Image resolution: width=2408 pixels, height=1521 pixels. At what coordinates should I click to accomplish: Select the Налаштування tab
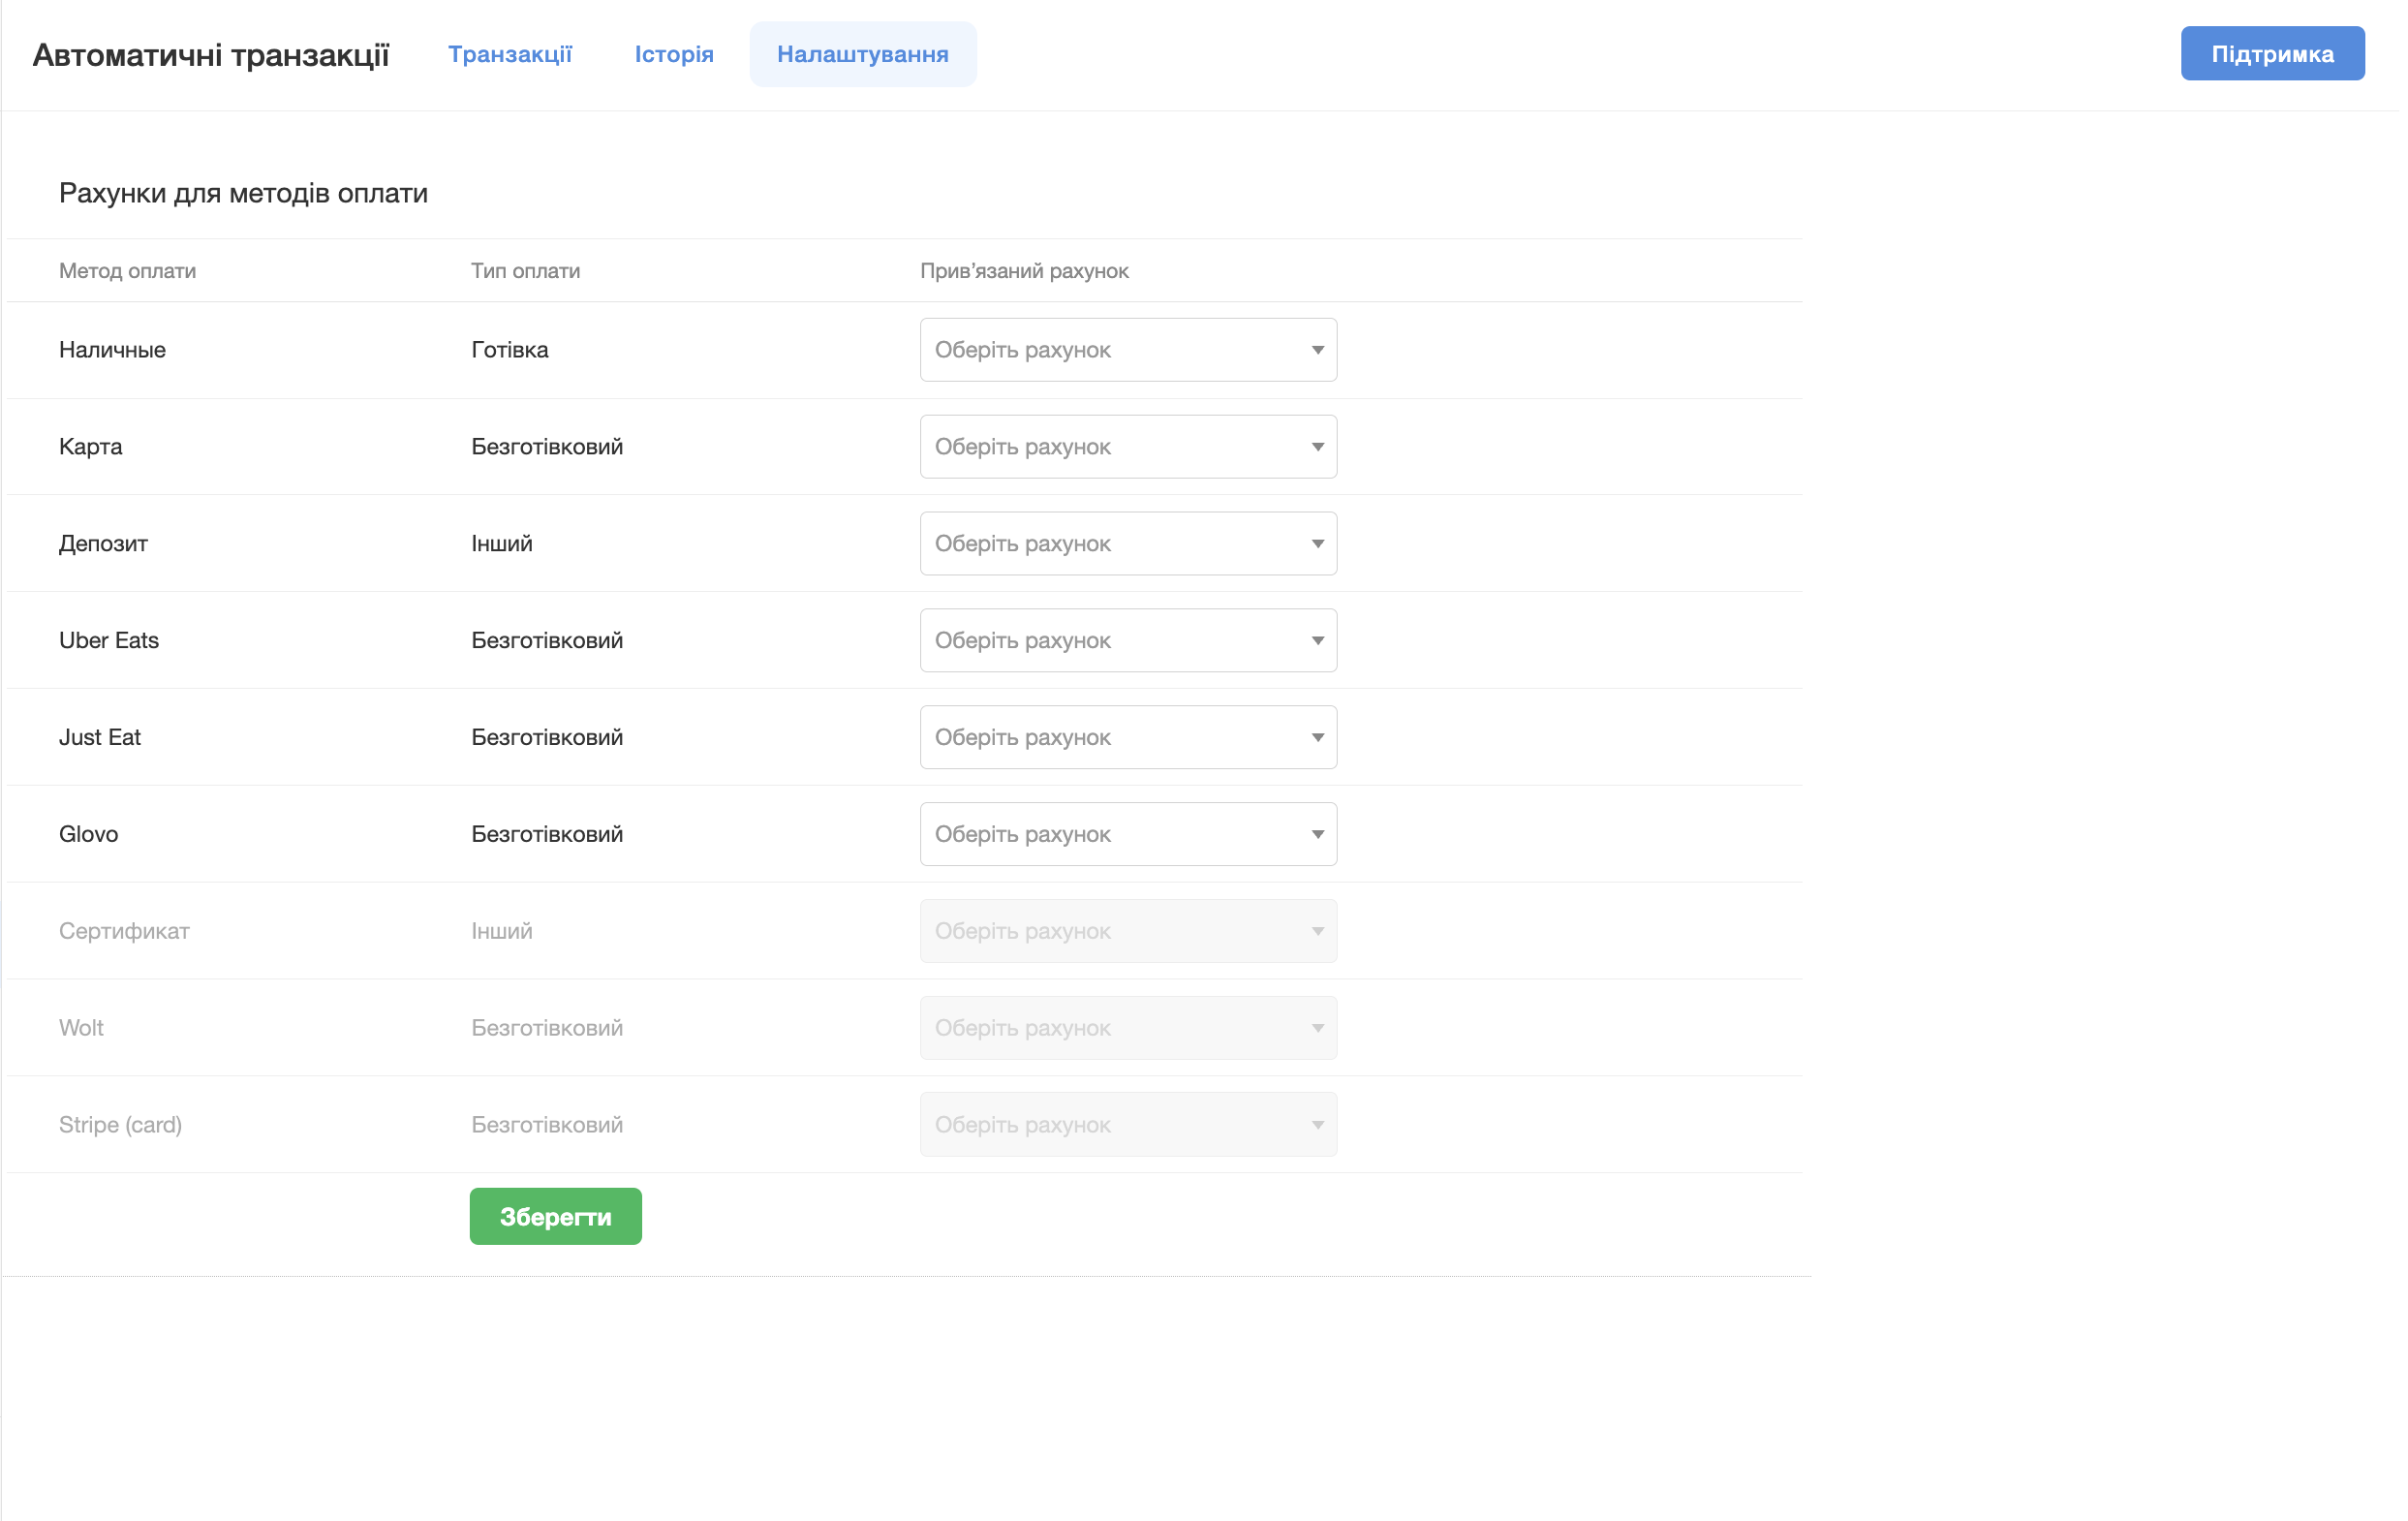[x=862, y=54]
